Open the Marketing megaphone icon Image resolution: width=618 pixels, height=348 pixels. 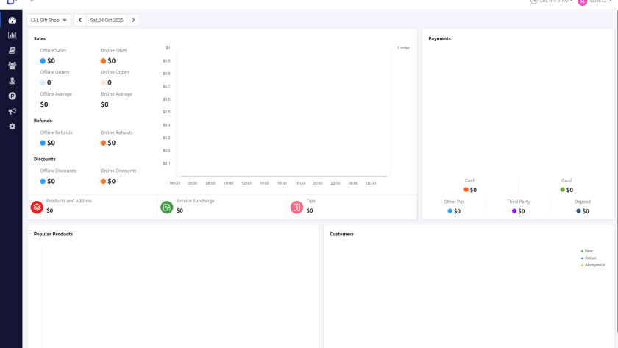pos(12,111)
